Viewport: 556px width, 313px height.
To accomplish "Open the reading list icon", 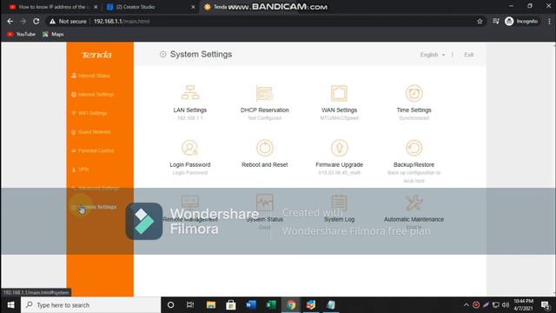I will tap(496, 21).
